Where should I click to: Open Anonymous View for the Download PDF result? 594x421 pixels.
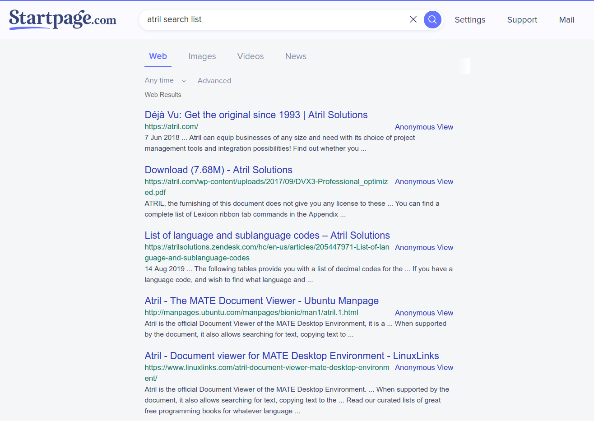click(x=424, y=181)
